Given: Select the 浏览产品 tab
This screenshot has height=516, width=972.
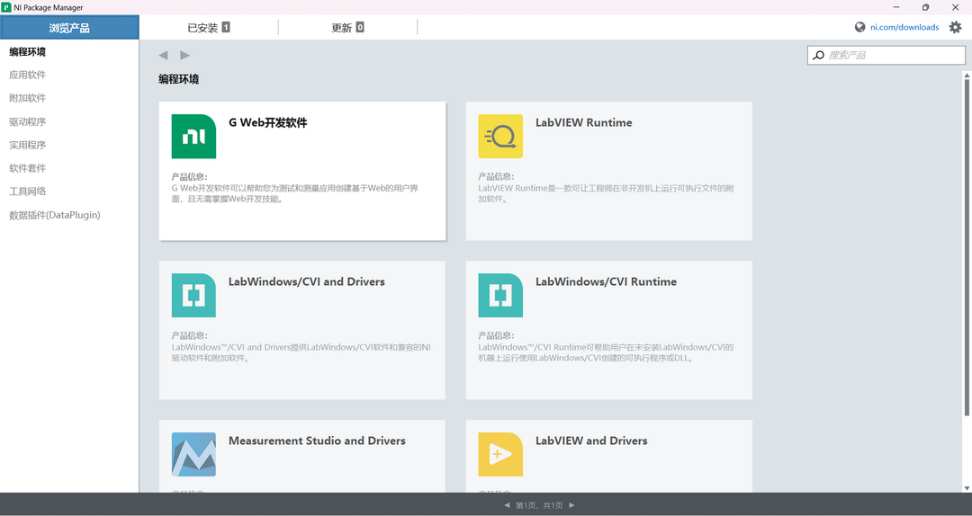Looking at the screenshot, I should click(69, 28).
